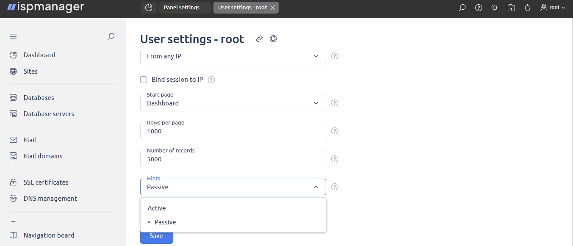
Task: Select Passive in the Hints dropdown list
Action: (x=165, y=222)
